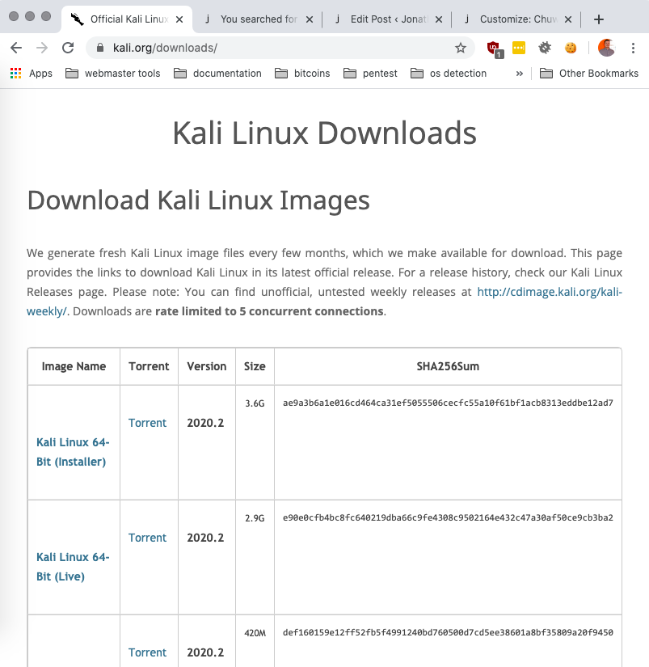Bookmark this page via the star icon
The image size is (649, 667).
(461, 48)
